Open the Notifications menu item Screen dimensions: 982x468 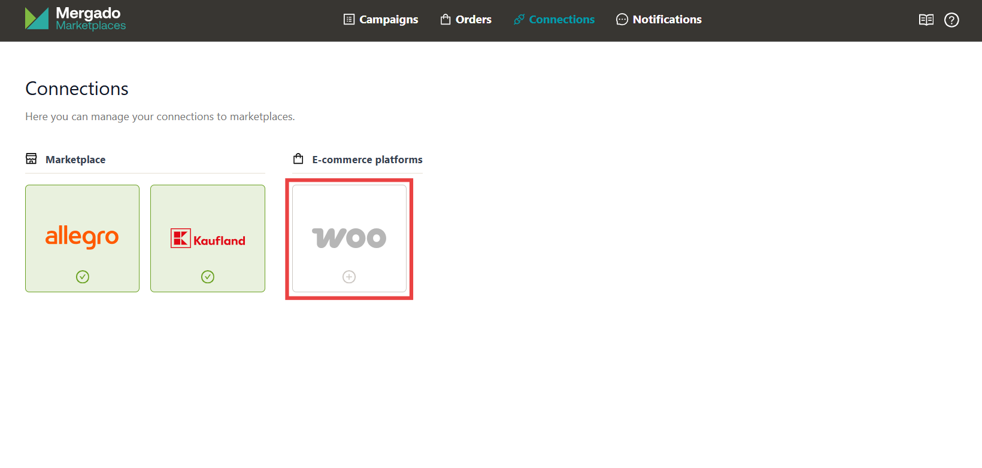click(659, 20)
